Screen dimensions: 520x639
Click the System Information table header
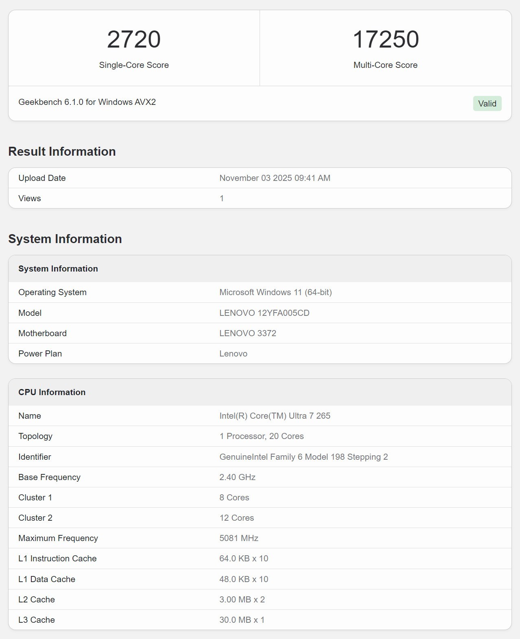click(x=58, y=269)
